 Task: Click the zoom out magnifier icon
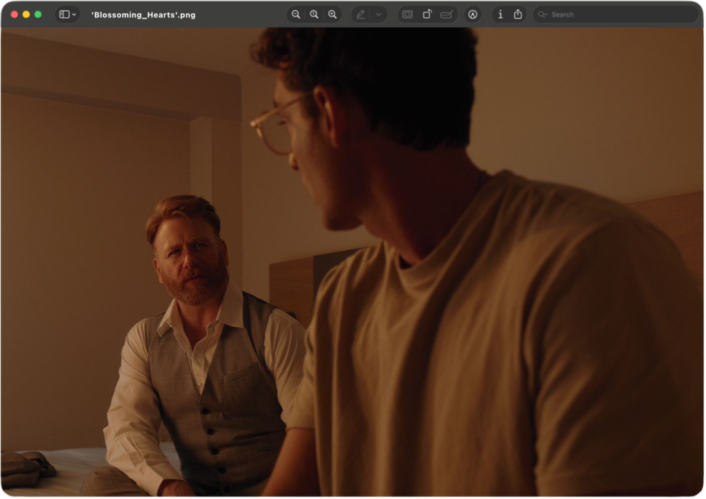point(296,14)
